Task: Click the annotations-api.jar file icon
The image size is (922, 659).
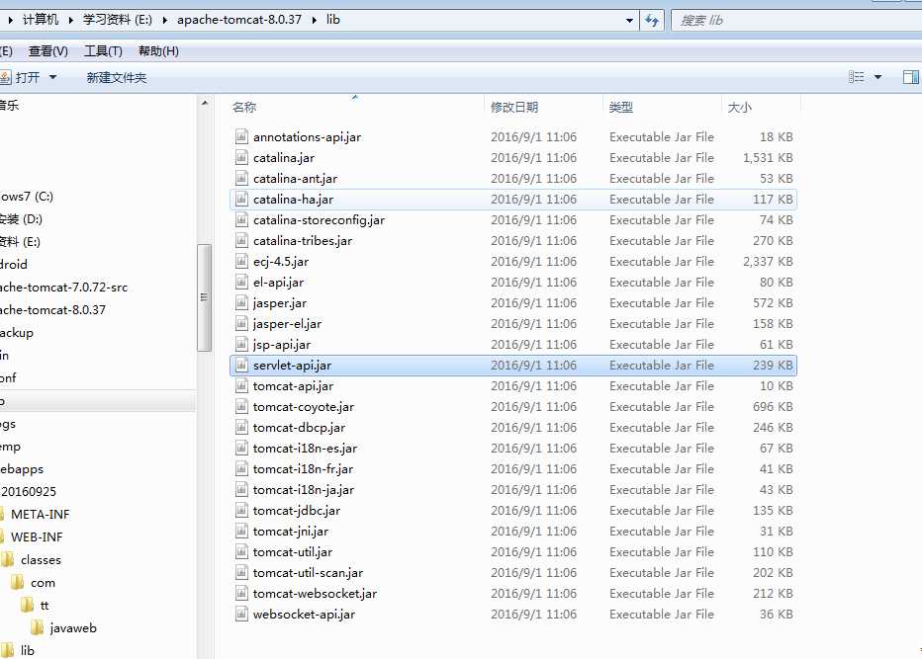Action: coord(241,137)
